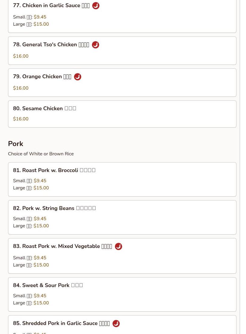Click the spicy pepper icon beside General Tso's Chicken
This screenshot has height=334, width=246.
[95, 45]
